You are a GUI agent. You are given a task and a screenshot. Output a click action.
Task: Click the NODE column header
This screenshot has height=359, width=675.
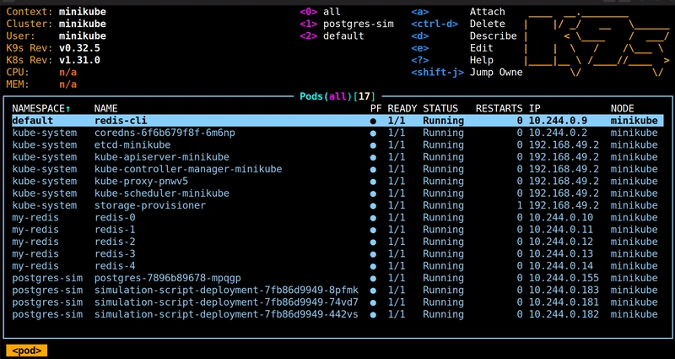click(x=623, y=109)
